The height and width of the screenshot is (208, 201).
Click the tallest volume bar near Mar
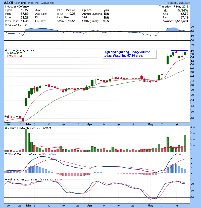click(26, 141)
